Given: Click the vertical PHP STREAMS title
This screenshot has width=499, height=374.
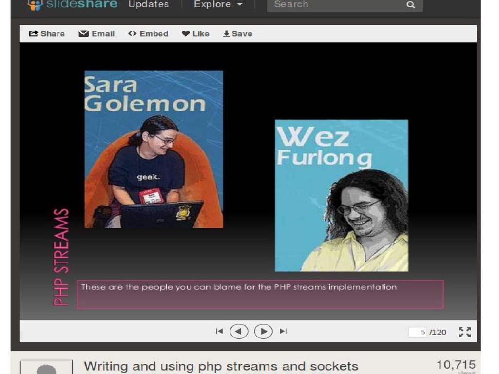Looking at the screenshot, I should [61, 257].
